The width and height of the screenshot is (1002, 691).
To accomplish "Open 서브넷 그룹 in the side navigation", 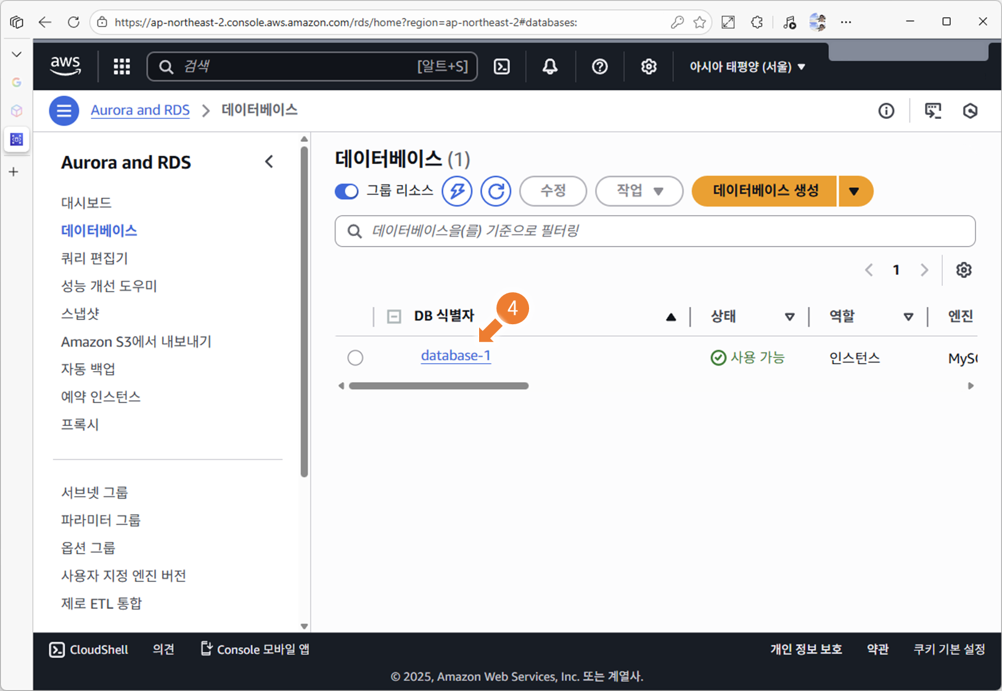I will tap(94, 493).
